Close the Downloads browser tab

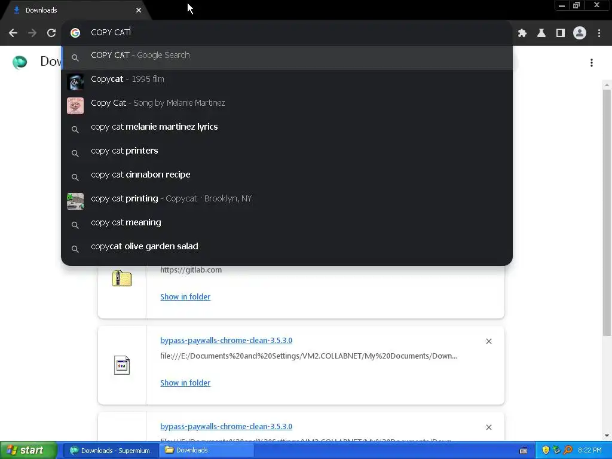tap(139, 10)
